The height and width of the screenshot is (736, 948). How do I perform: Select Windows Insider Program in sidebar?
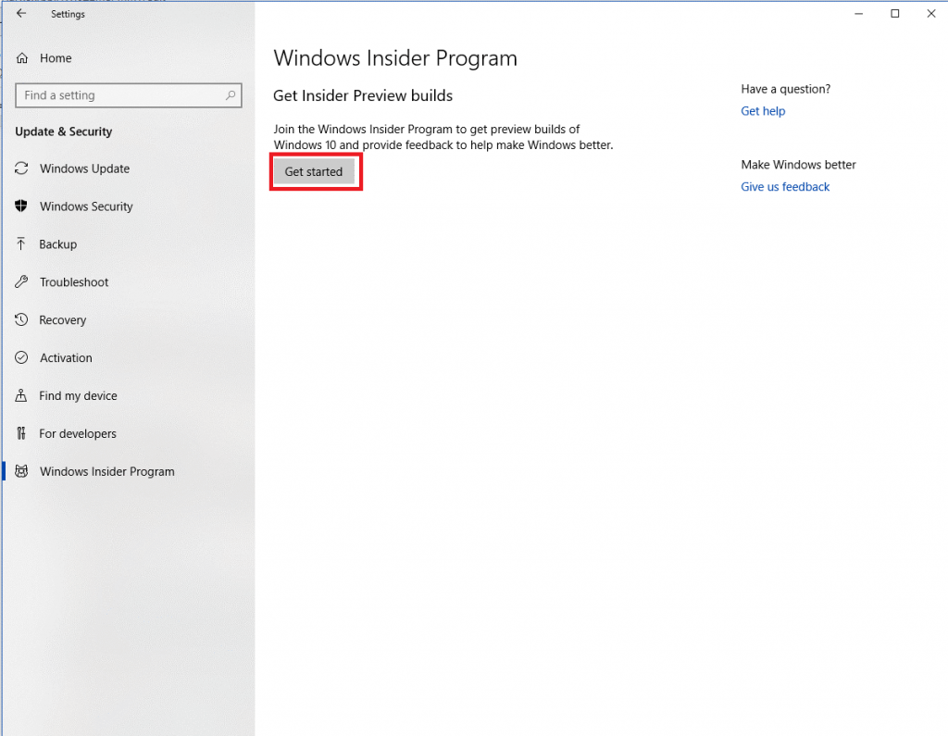tap(107, 471)
